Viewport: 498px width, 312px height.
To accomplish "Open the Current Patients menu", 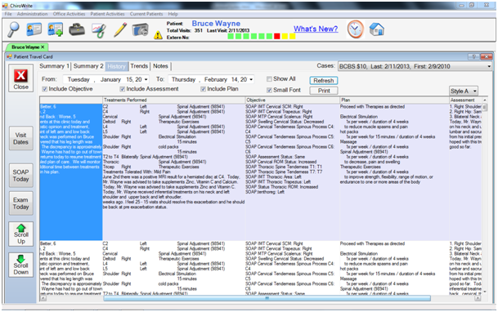I will pos(146,14).
